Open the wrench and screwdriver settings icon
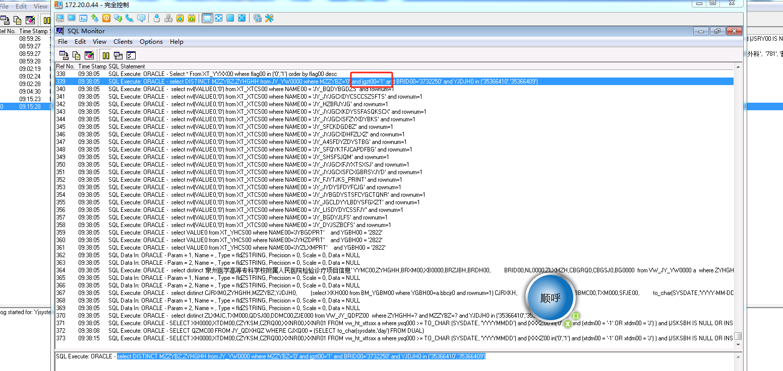 point(269,18)
